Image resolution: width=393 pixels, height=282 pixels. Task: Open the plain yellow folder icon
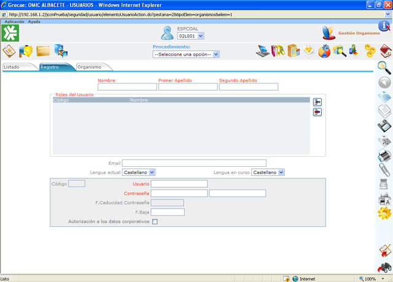[43, 51]
